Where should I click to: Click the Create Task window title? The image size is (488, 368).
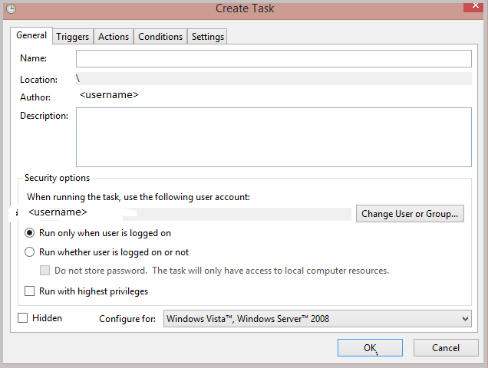245,8
